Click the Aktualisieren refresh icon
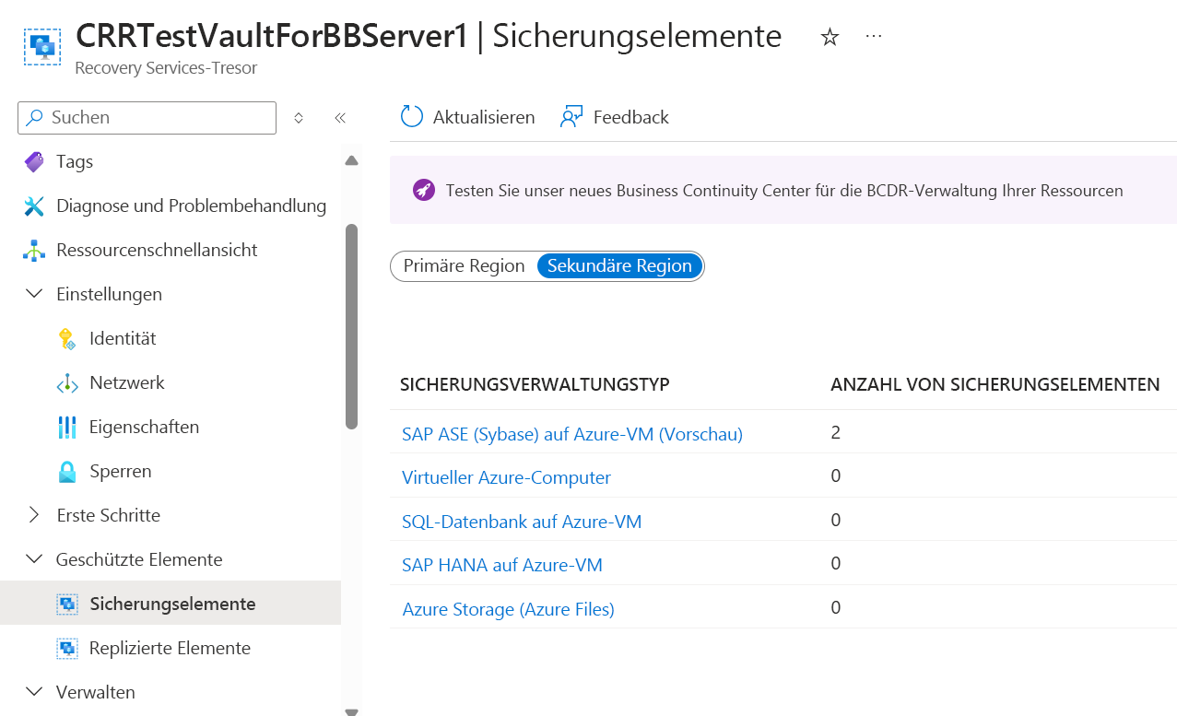This screenshot has width=1177, height=716. coord(411,117)
